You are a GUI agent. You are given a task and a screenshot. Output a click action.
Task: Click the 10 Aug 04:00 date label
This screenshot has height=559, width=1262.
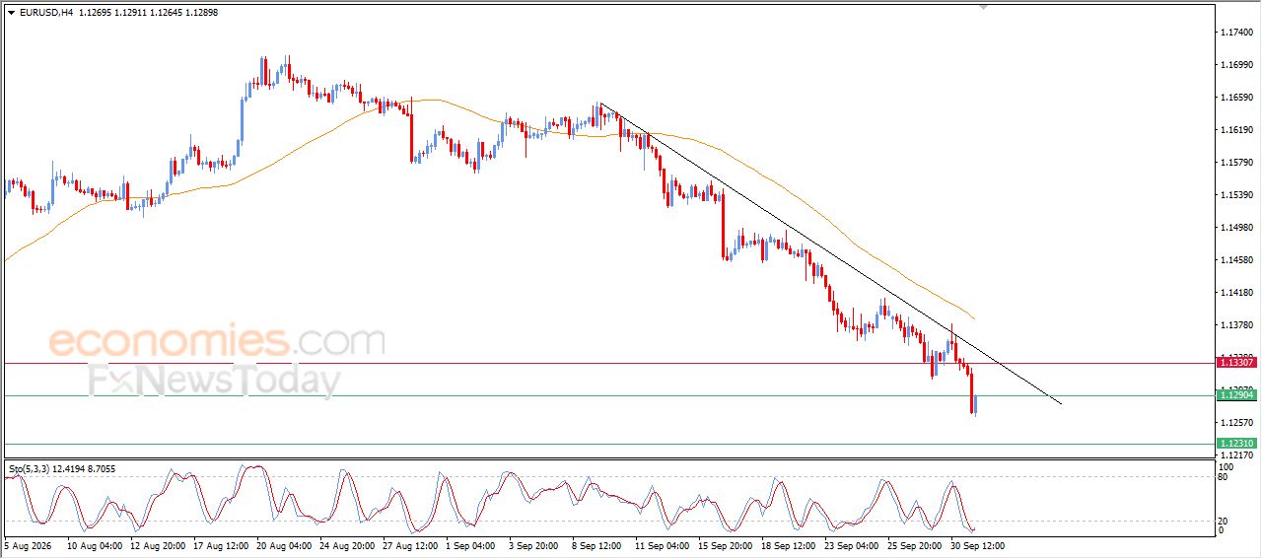(94, 544)
